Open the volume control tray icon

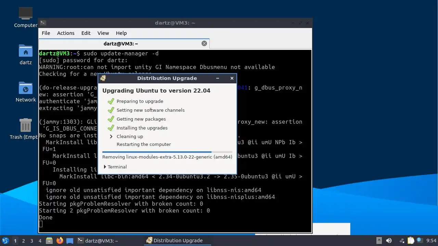pyautogui.click(x=389, y=241)
